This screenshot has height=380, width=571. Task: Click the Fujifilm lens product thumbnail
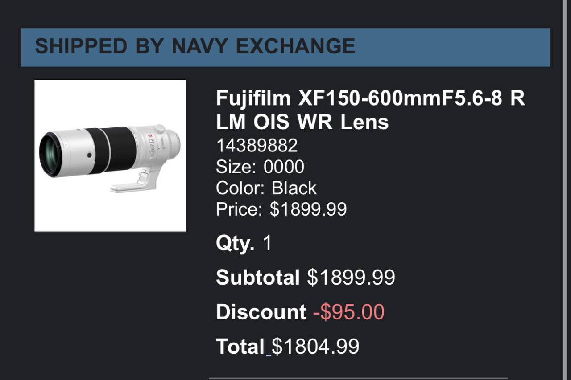(110, 155)
